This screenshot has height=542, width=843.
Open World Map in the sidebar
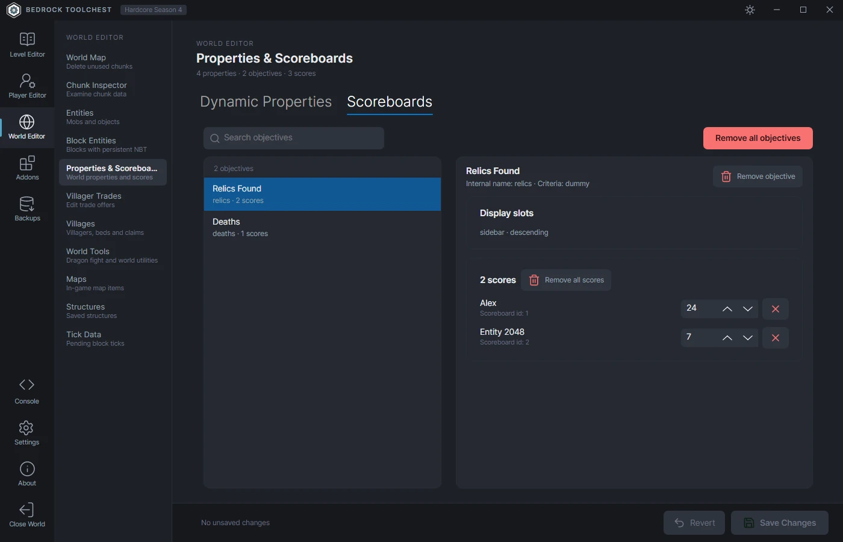[x=113, y=61]
